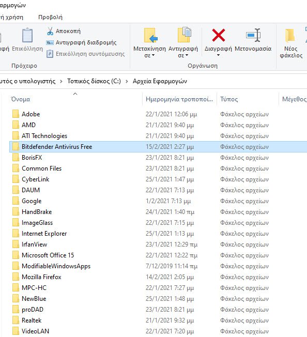Sort by Ημερομηνία τροποποίησης column header
This screenshot has height=337, width=307.
[x=179, y=99]
